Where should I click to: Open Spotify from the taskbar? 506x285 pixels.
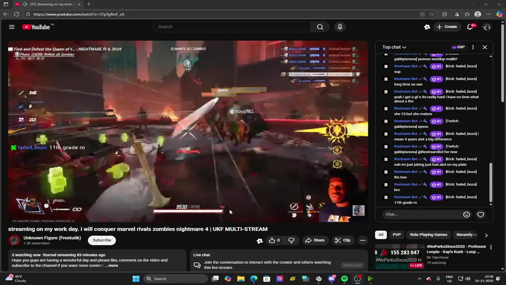coord(344,279)
